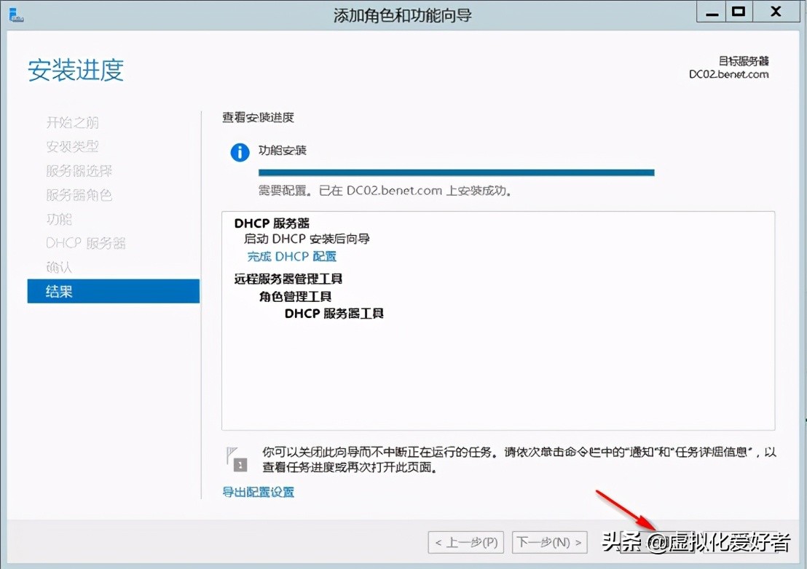Maximize the wizard window

(739, 12)
